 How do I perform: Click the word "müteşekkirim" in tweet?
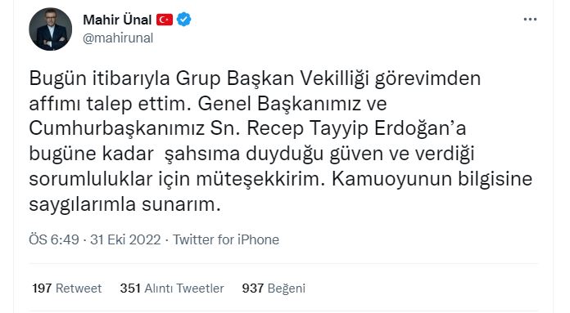point(260,180)
